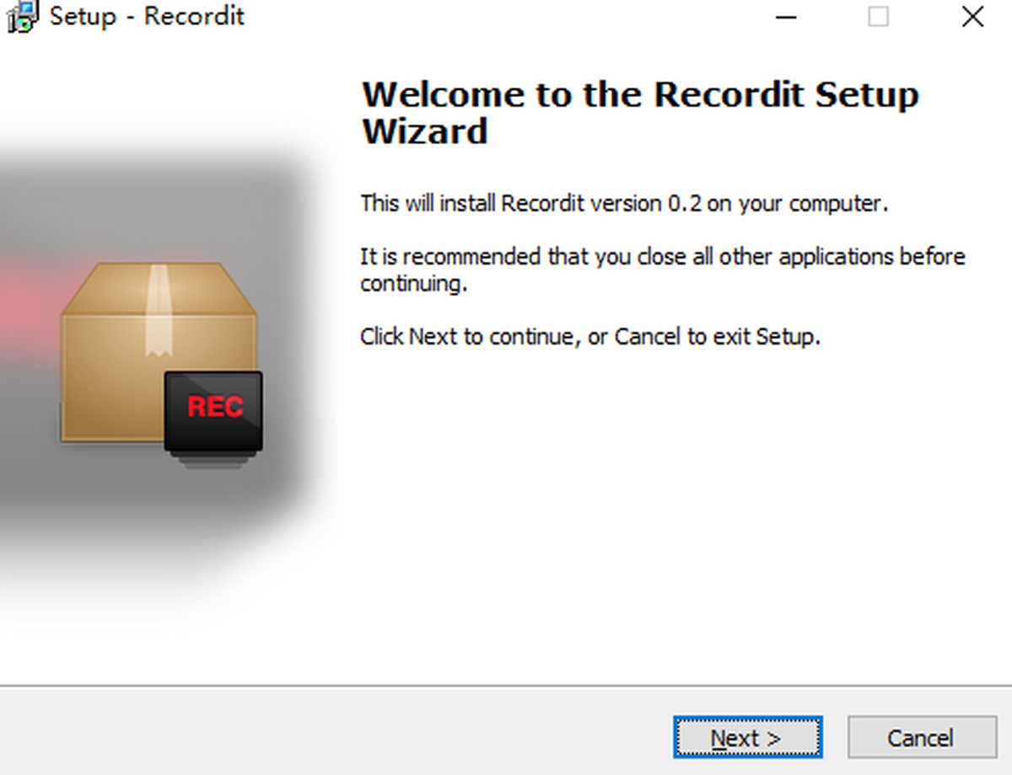Click the "Welcome to the Recordit Setup" heading
The width and height of the screenshot is (1012, 775).
(639, 94)
